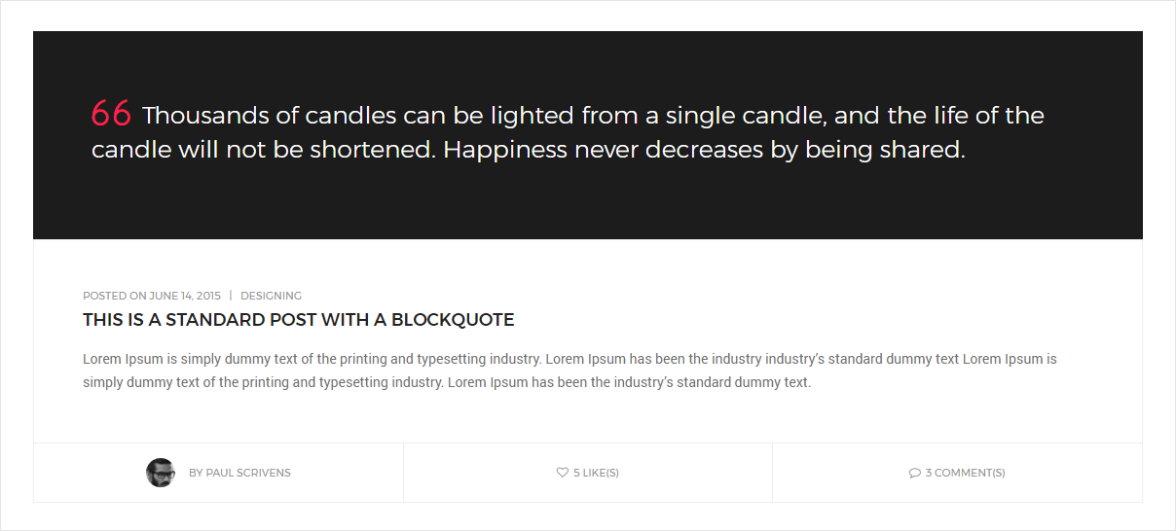The height and width of the screenshot is (531, 1176).
Task: Click the quote sentence Happiness never decreases
Action: pyautogui.click(x=704, y=151)
